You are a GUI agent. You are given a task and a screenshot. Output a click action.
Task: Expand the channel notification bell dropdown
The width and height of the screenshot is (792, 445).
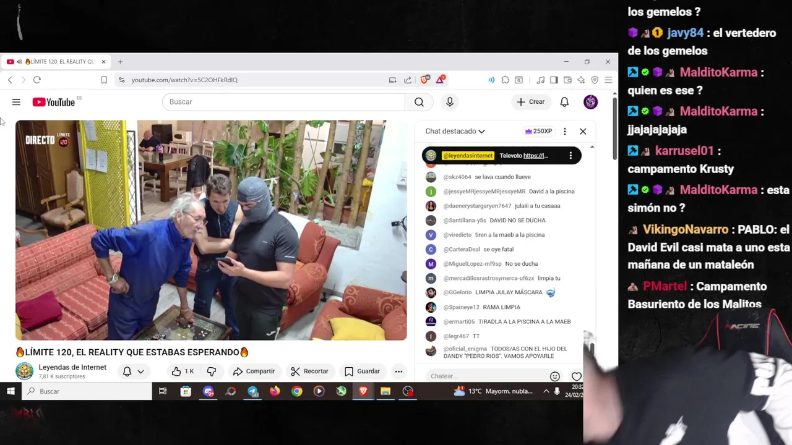133,371
